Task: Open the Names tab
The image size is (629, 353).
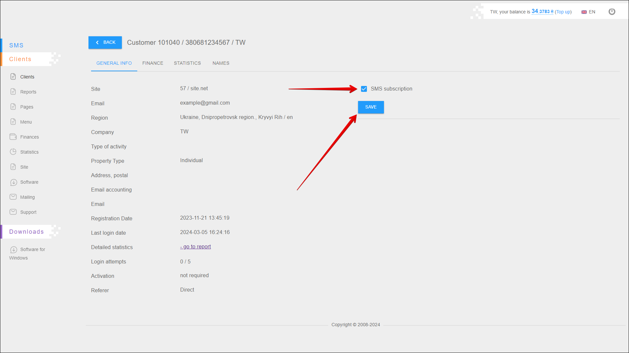Action: (221, 63)
